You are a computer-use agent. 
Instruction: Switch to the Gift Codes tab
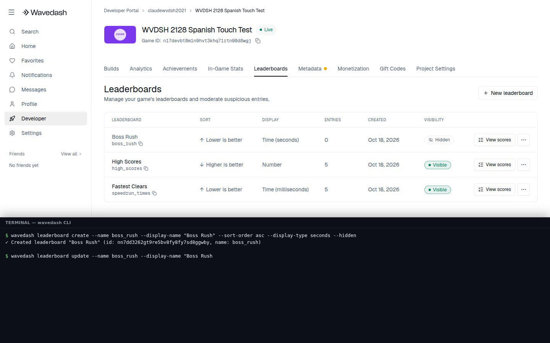393,69
